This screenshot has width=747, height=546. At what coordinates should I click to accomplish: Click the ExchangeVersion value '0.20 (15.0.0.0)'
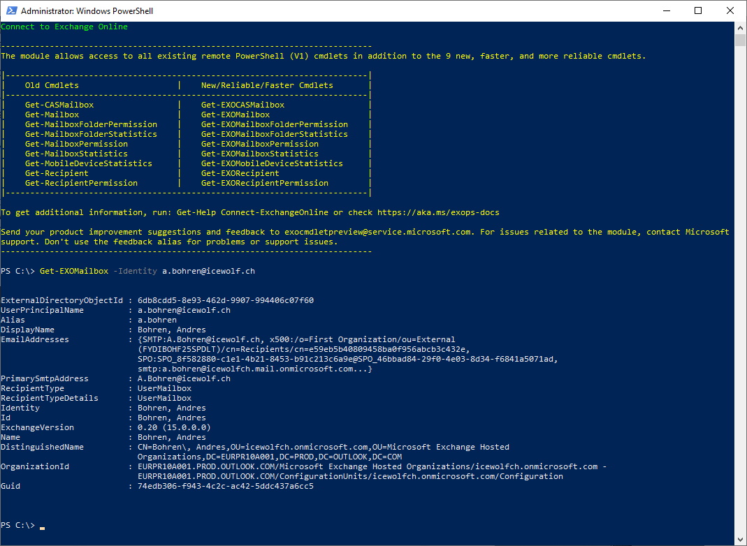pos(175,427)
